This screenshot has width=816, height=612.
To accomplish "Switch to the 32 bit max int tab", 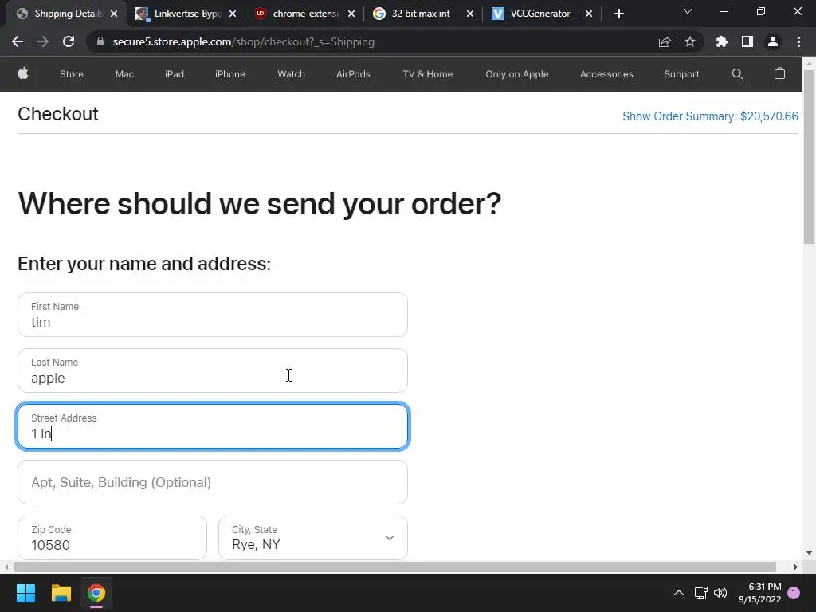I will pyautogui.click(x=422, y=14).
